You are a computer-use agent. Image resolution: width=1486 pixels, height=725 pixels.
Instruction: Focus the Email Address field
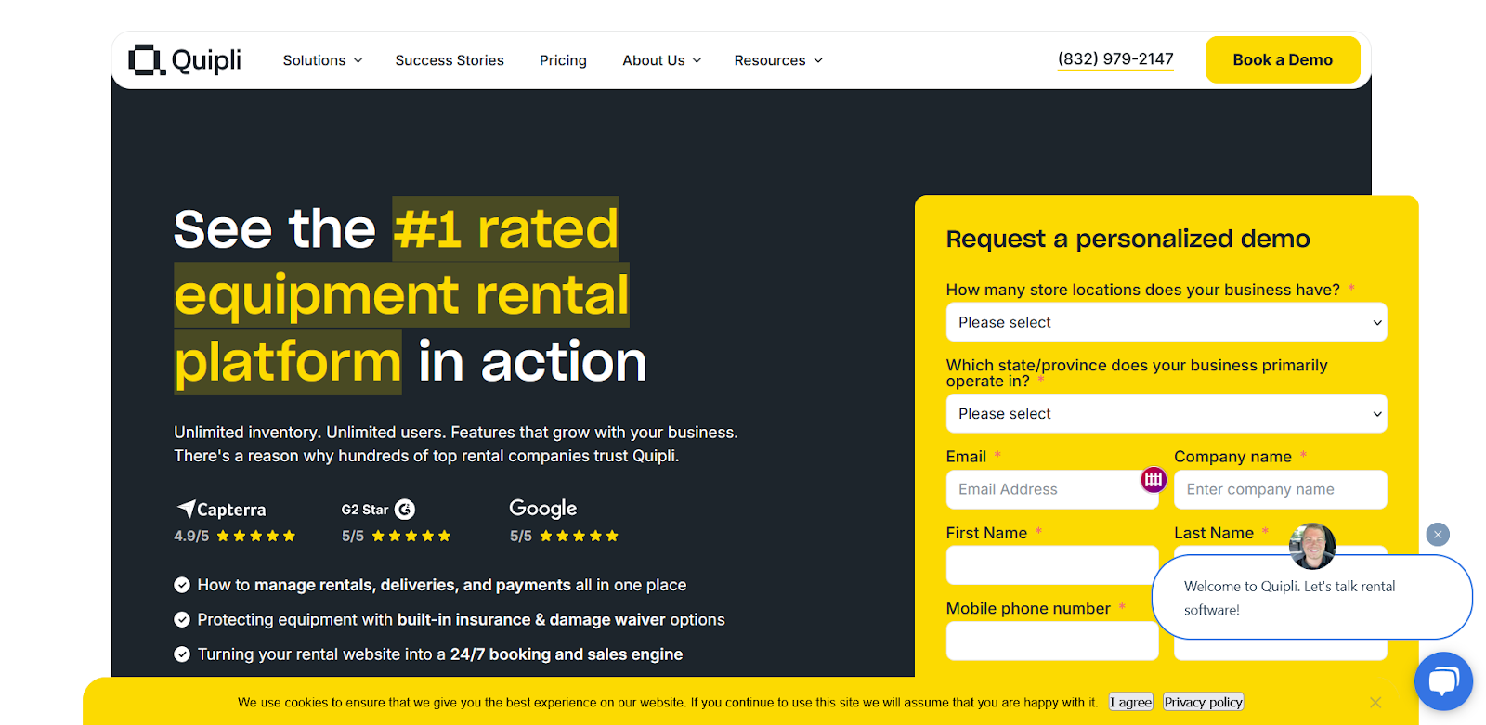tap(1052, 489)
